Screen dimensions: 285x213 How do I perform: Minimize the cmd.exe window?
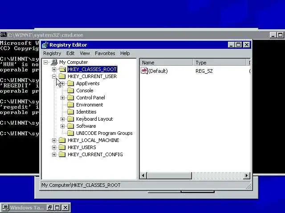[x=273, y=35]
